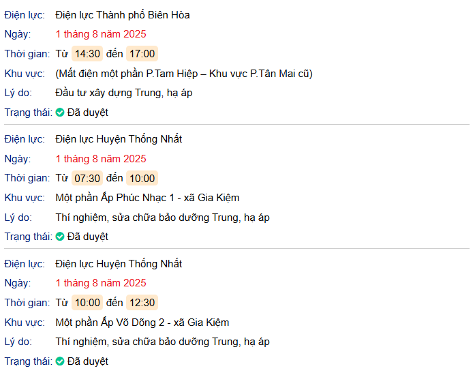Viewport: 475px width, 373px height.
Task: Click green approved checkmark for Biên Hòa entry
Action: pos(60,113)
